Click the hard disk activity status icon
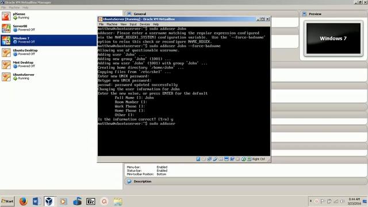The width and height of the screenshot is (368, 207). click(198, 159)
